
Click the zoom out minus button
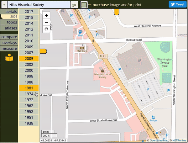(46, 23)
